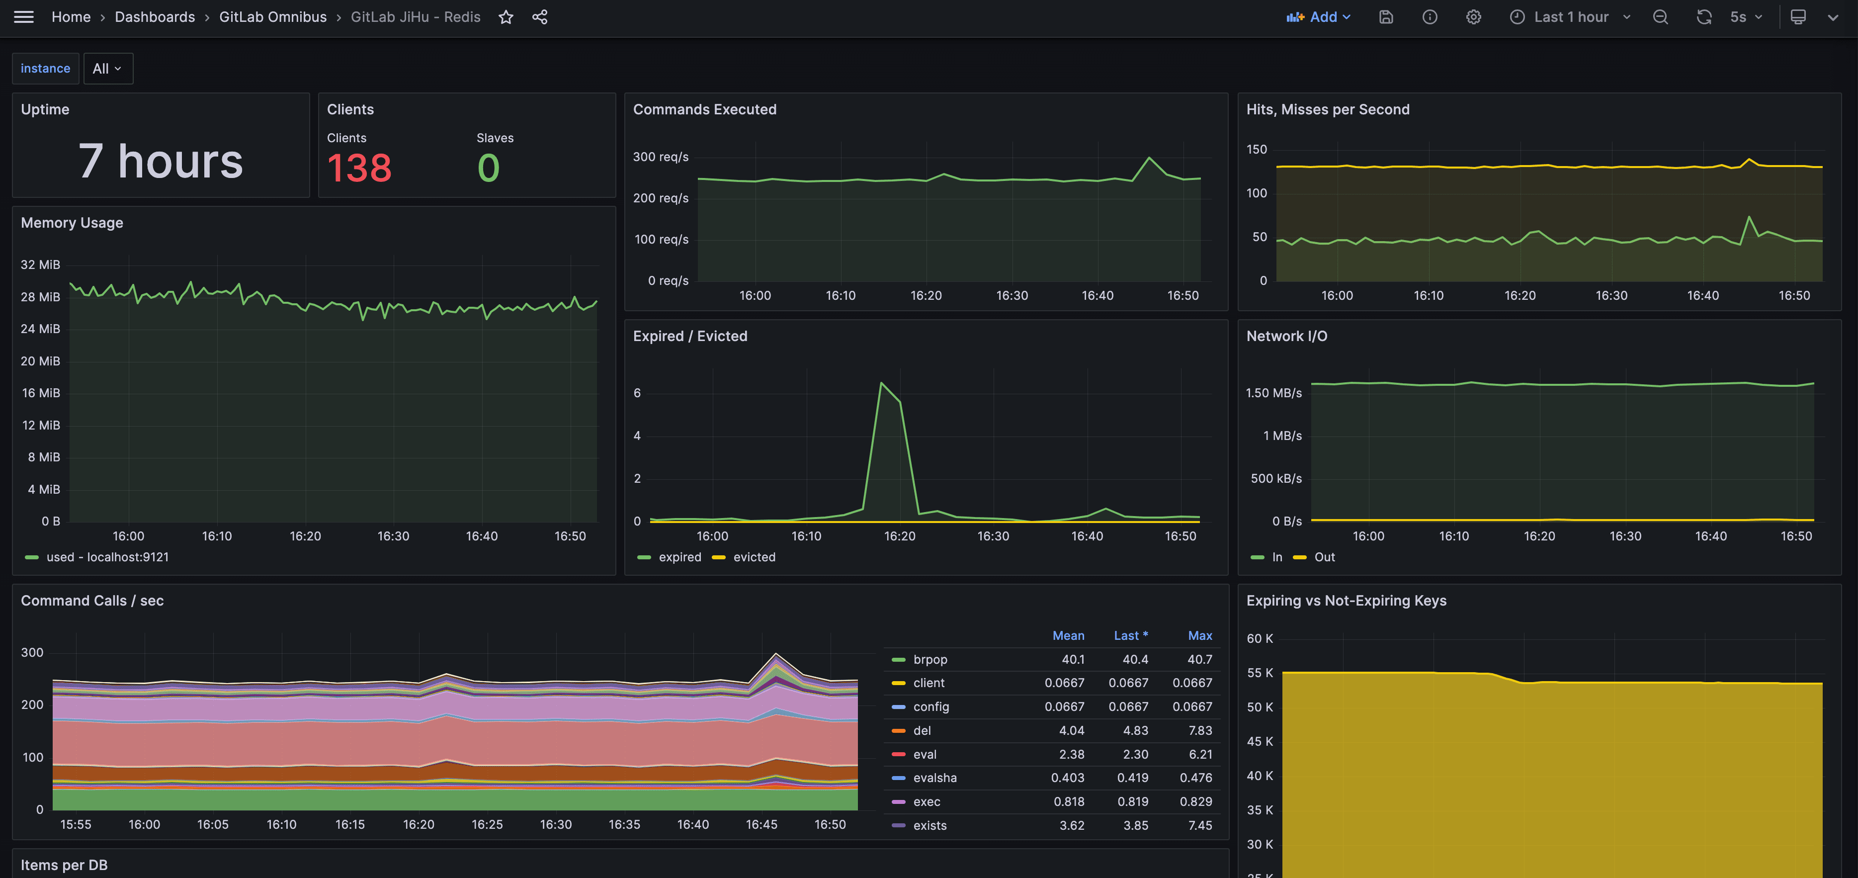Star this dashboard as favorite
The height and width of the screenshot is (878, 1858).
[506, 16]
